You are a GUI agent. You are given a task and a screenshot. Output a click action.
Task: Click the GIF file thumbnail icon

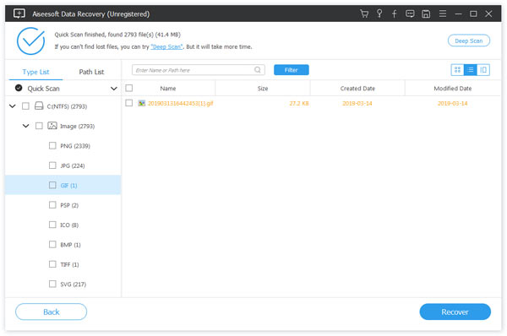(141, 103)
